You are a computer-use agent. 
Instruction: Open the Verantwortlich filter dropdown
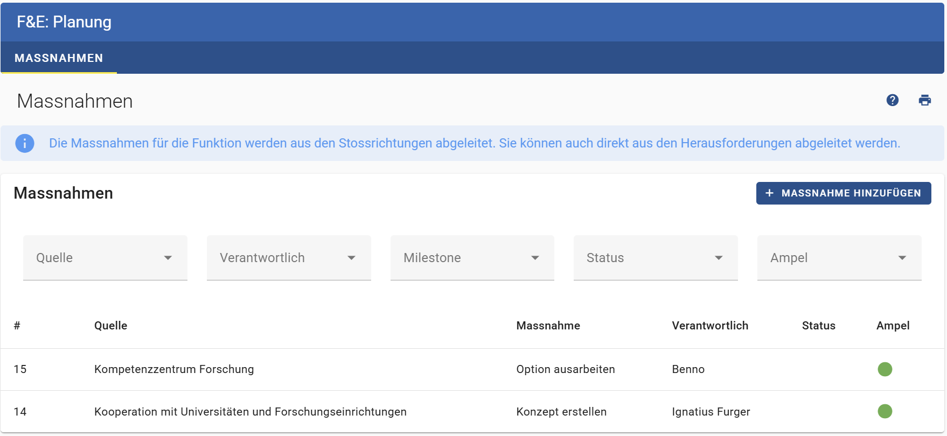click(289, 258)
